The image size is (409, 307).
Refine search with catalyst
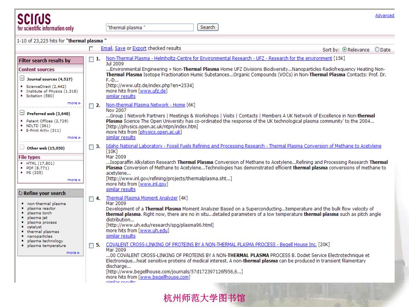click(34, 227)
